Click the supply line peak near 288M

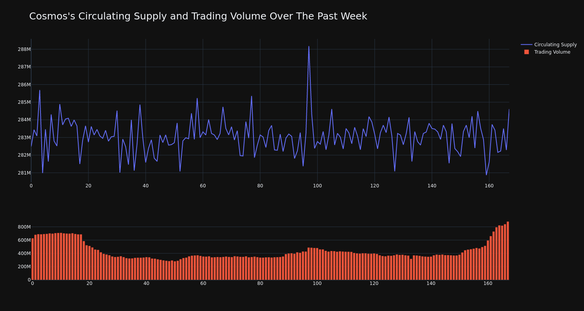309,47
